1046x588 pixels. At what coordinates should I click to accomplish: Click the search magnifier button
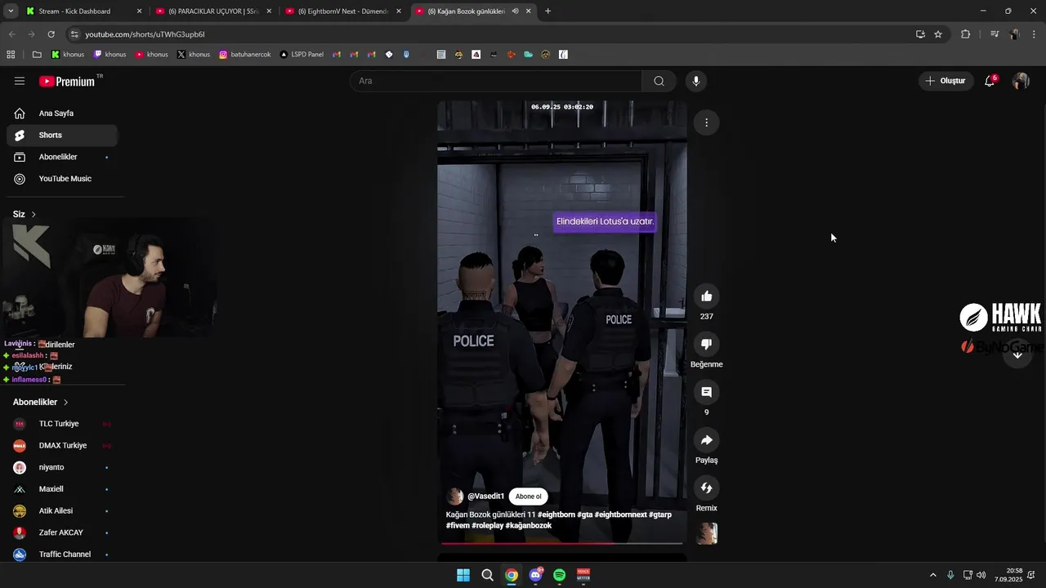(659, 81)
